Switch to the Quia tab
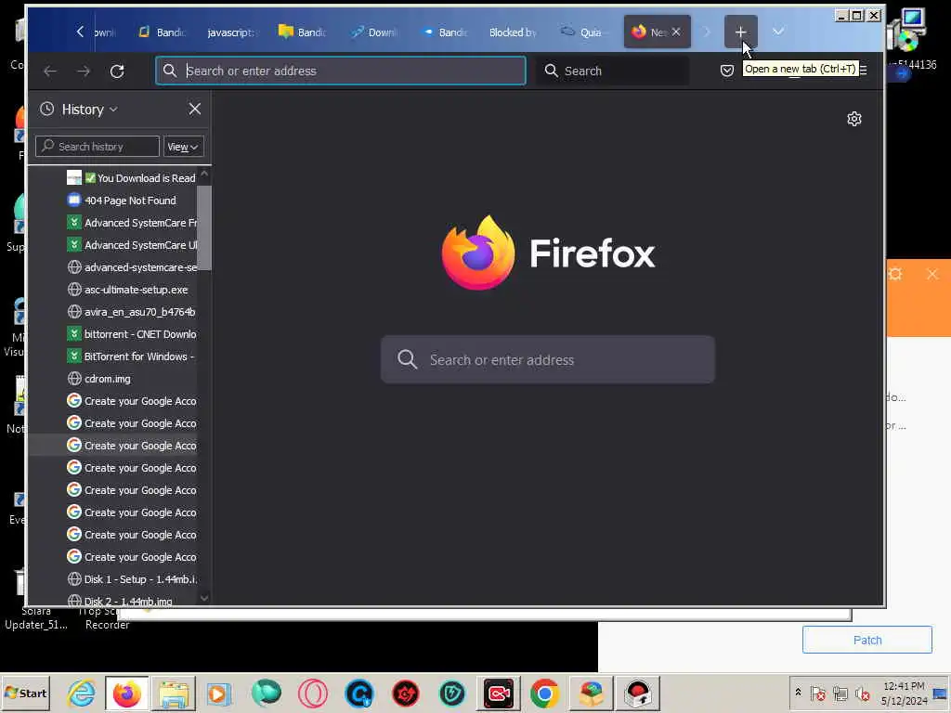951x713 pixels. [x=581, y=32]
